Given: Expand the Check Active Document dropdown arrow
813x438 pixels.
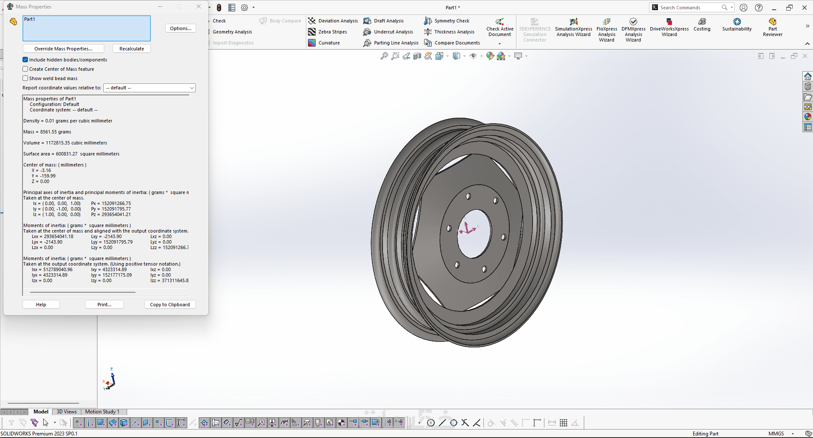Looking at the screenshot, I should [x=499, y=44].
